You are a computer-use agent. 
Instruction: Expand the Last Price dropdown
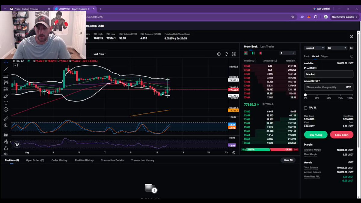[99, 54]
